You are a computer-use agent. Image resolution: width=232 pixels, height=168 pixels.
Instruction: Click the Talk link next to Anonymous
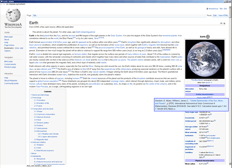[221, 9]
